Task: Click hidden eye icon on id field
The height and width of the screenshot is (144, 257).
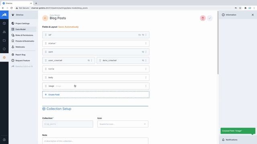Action: point(143,35)
